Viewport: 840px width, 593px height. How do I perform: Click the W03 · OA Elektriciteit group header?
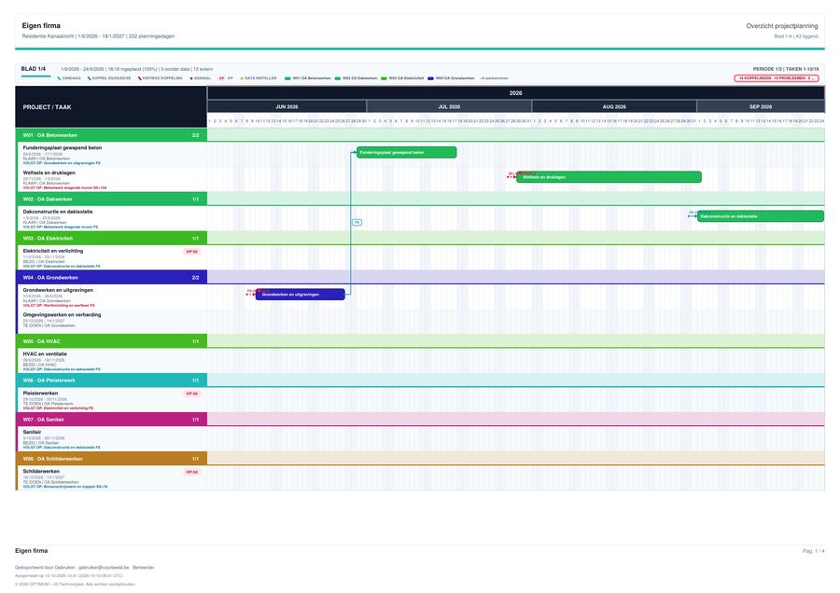pyautogui.click(x=111, y=238)
